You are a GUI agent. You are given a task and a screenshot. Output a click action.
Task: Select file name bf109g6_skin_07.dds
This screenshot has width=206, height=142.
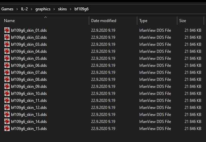(29, 73)
